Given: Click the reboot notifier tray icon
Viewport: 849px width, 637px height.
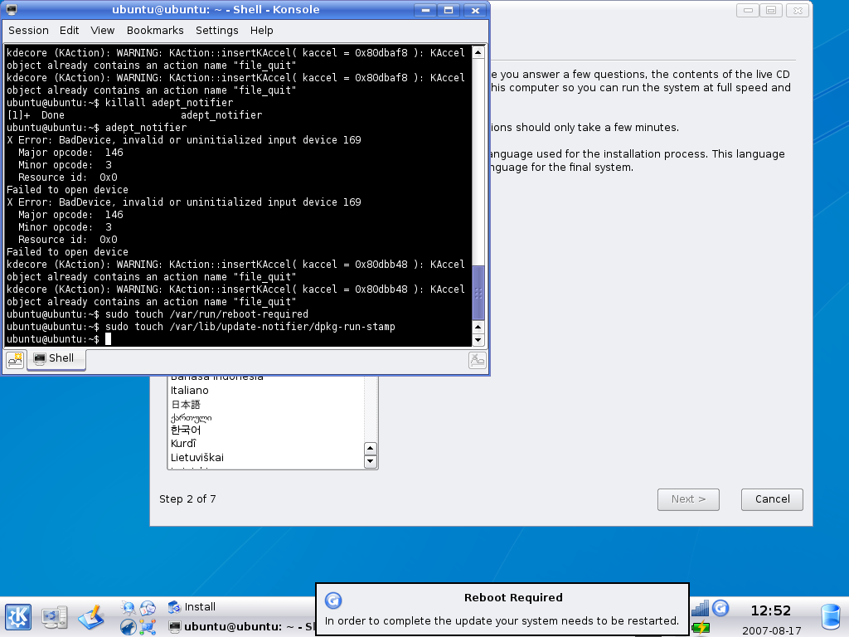Looking at the screenshot, I should (x=720, y=608).
